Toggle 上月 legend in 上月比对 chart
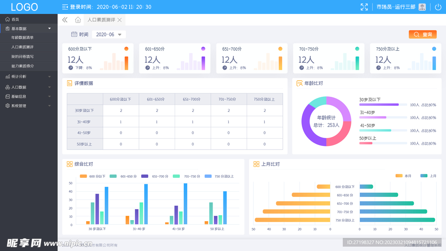446x251 pixels. 428,176
